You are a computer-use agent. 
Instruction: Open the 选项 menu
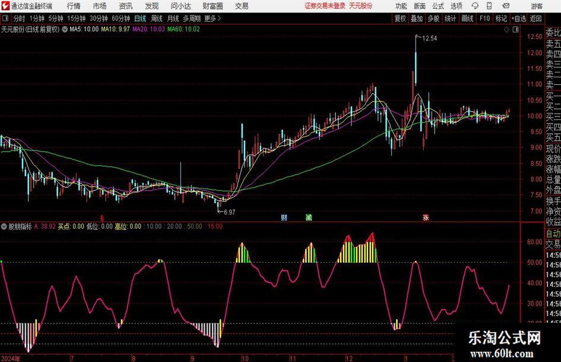(x=456, y=6)
